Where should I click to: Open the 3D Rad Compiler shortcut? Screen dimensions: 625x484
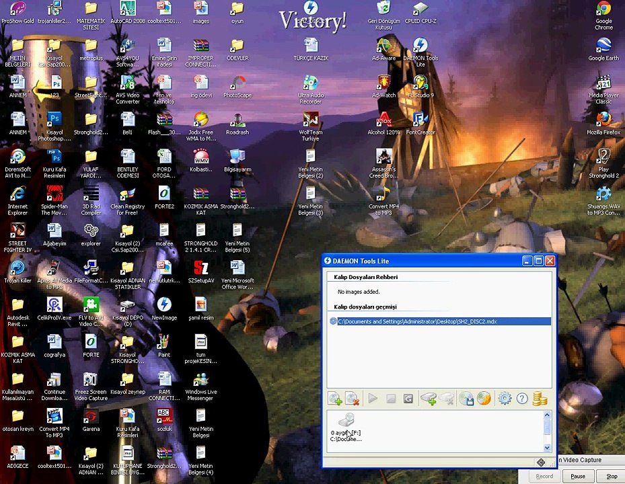click(91, 200)
